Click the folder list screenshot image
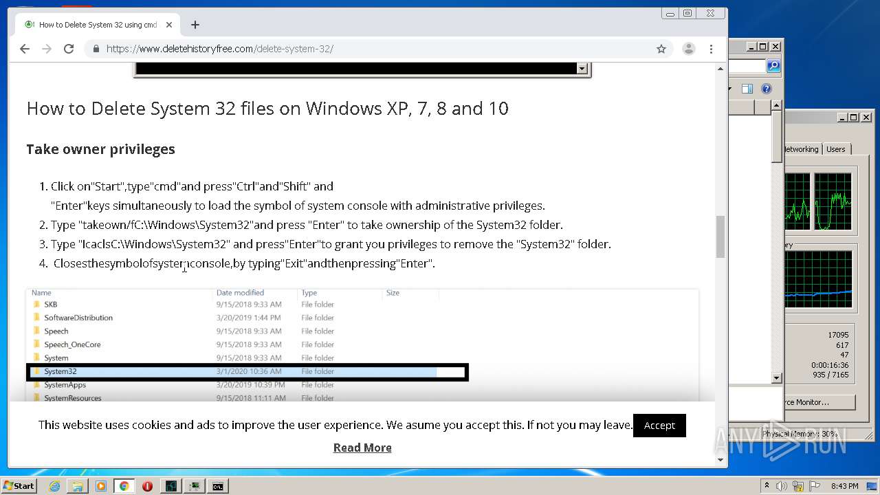The image size is (880, 495). click(x=362, y=345)
